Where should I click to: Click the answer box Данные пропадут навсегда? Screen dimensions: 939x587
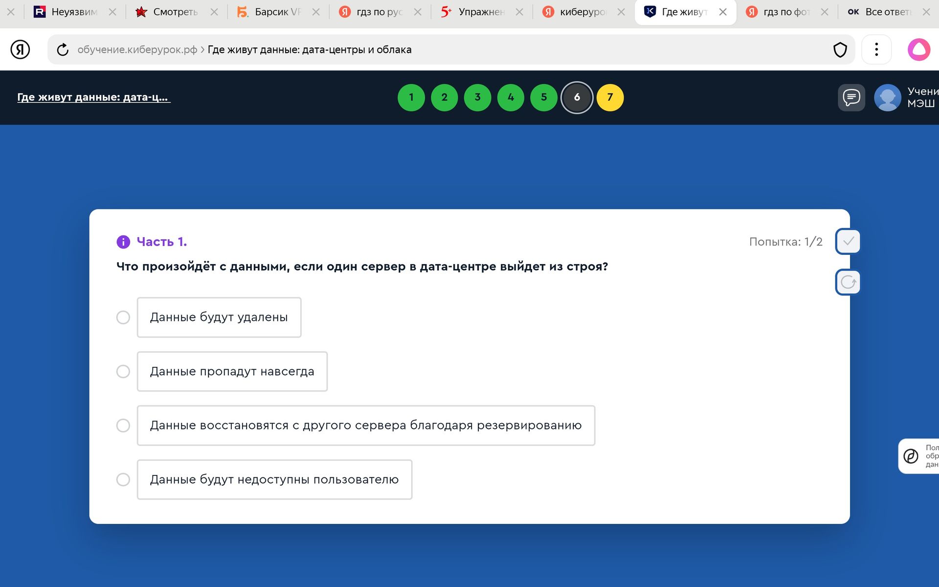[x=232, y=372]
